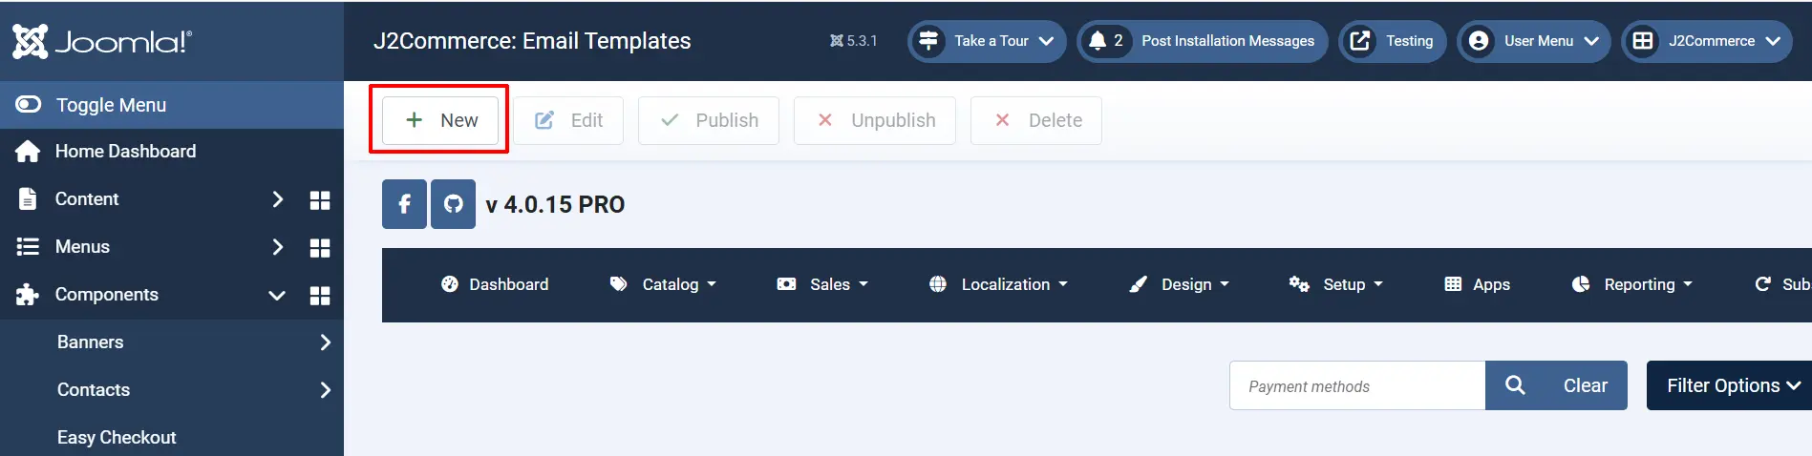This screenshot has height=456, width=1812.
Task: Expand the Content menu chevron
Action: [x=277, y=199]
